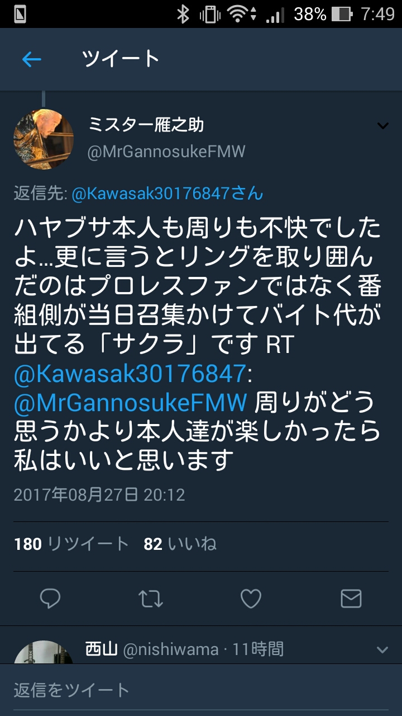
Task: Tap the Bluetooth icon in status bar
Action: pyautogui.click(x=183, y=14)
